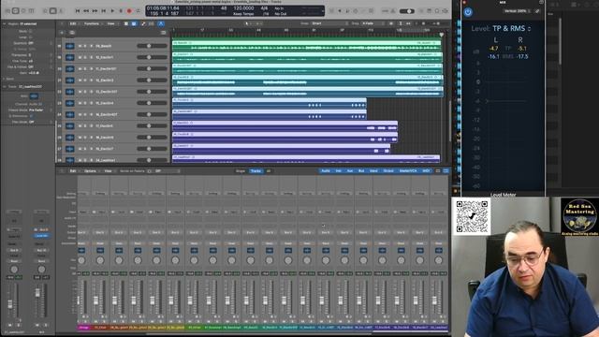The width and height of the screenshot is (599, 337).
Task: Click the highlighted grid view icon
Action: 134,23
